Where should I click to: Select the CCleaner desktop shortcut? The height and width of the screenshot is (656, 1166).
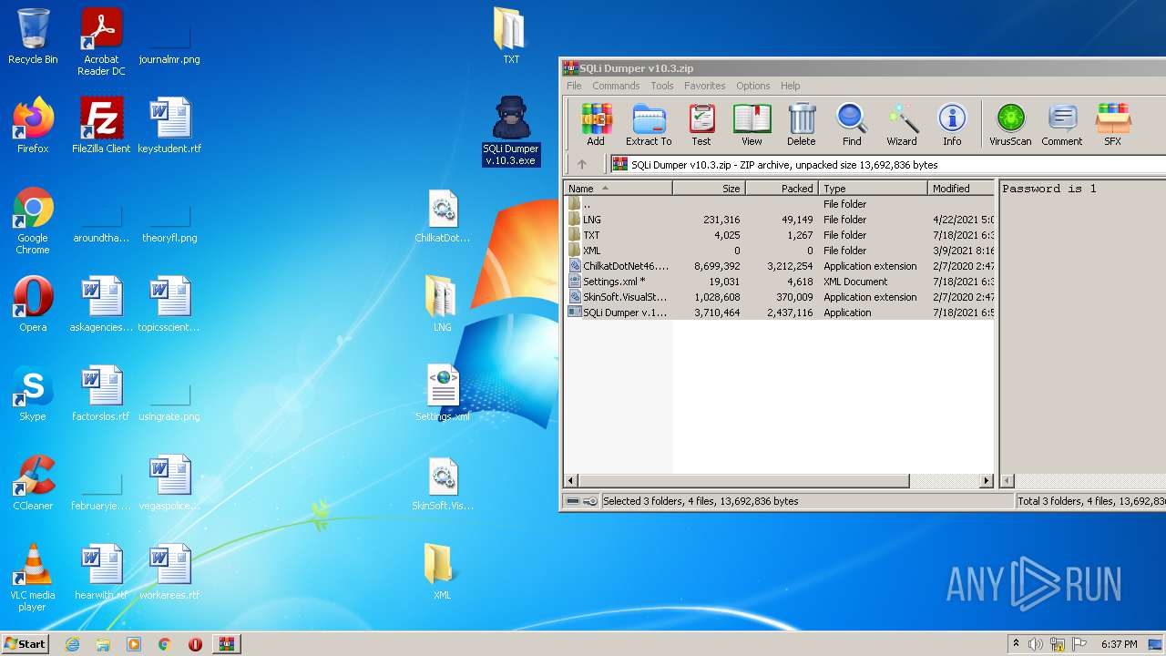point(33,483)
